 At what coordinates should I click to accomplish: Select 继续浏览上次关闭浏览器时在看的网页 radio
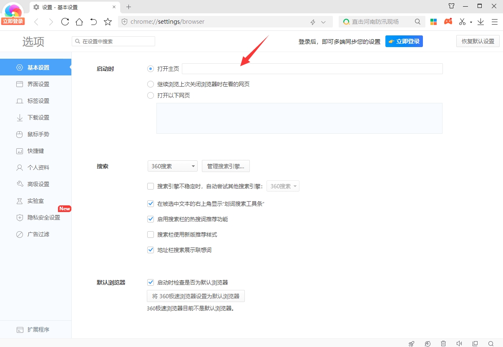click(151, 84)
